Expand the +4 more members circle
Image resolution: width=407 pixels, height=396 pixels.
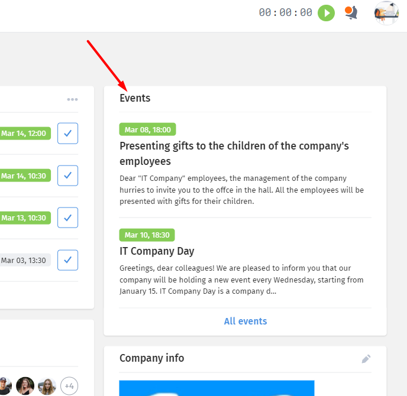point(69,386)
